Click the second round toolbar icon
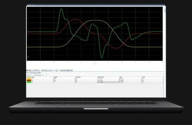 pyautogui.click(x=35, y=70)
